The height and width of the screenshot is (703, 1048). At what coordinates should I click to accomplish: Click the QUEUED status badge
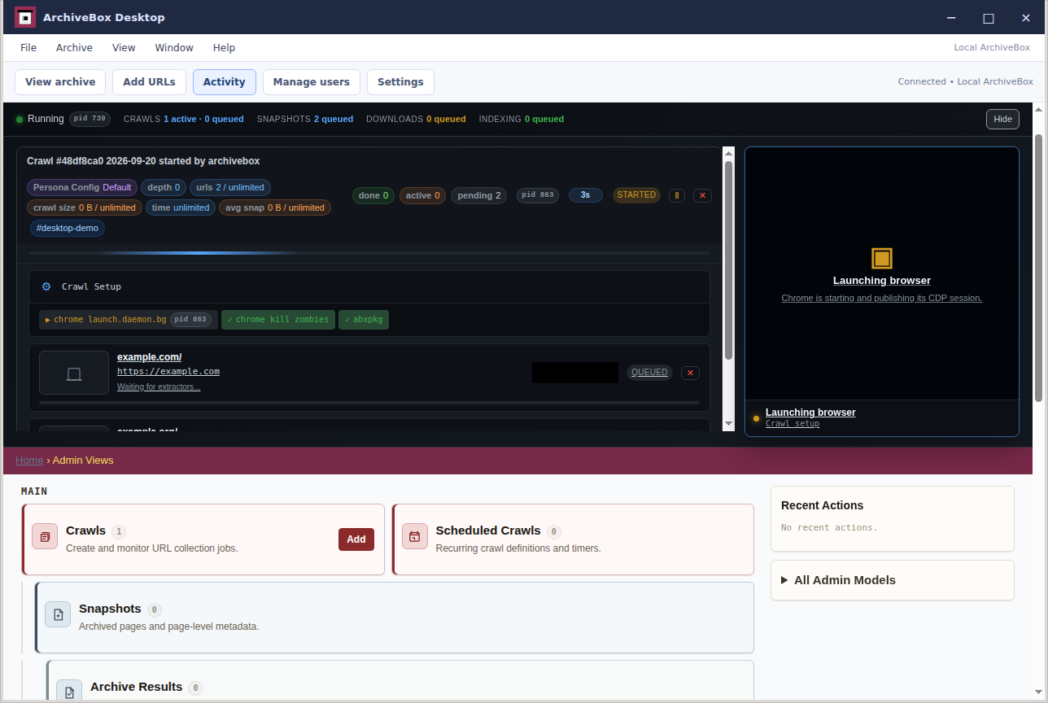(649, 373)
